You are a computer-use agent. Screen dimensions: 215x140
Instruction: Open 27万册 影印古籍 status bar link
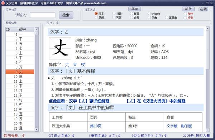click(196, 136)
